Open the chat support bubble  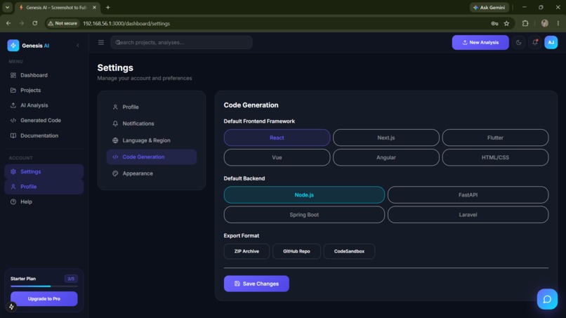pos(547,299)
